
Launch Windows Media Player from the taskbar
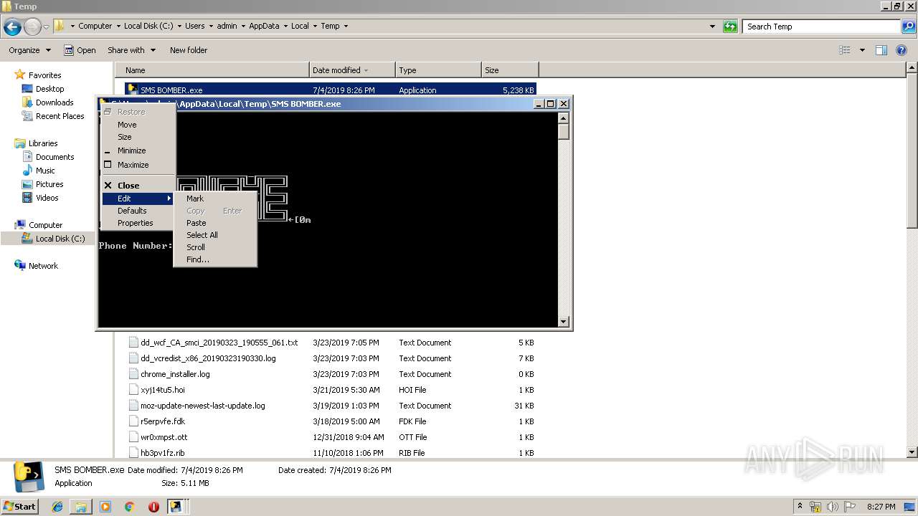click(105, 507)
